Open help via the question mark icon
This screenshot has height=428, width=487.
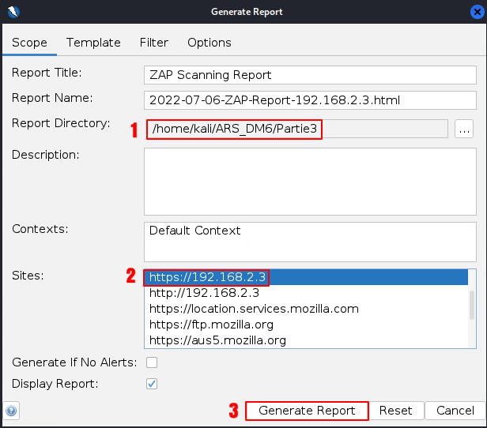pos(11,411)
